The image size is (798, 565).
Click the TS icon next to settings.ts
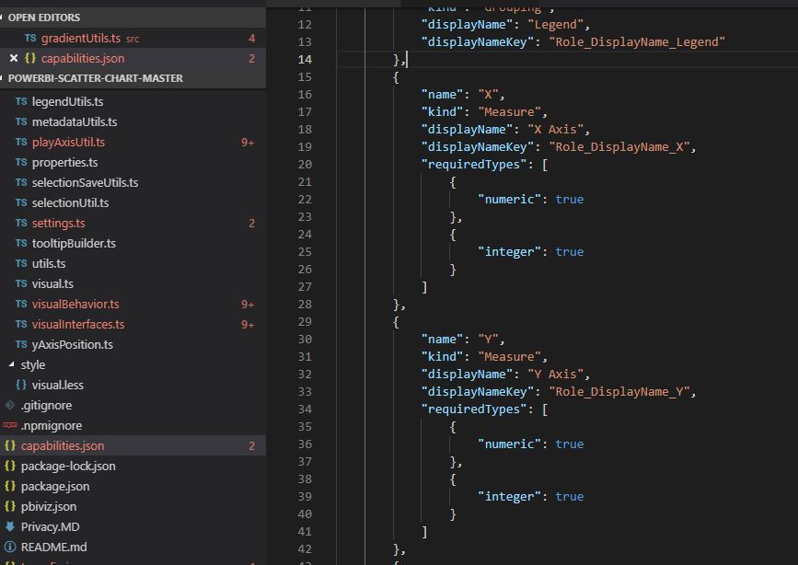21,223
